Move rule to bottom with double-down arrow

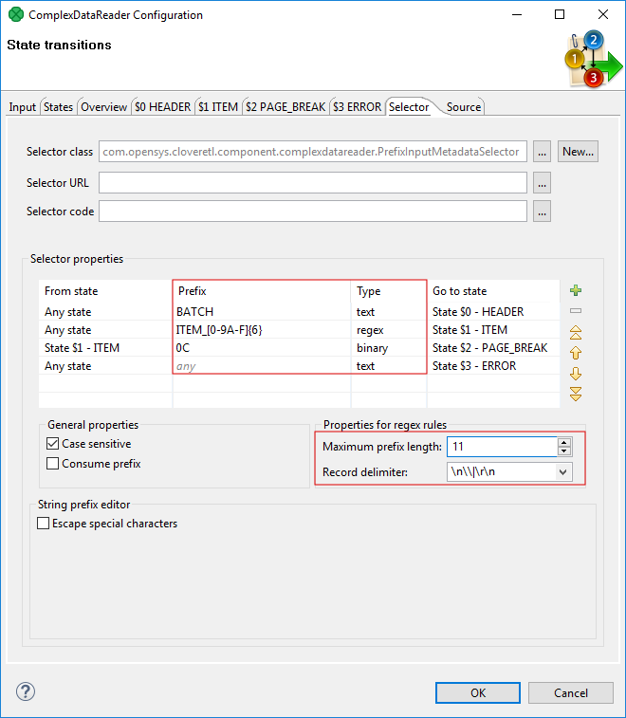[x=576, y=394]
